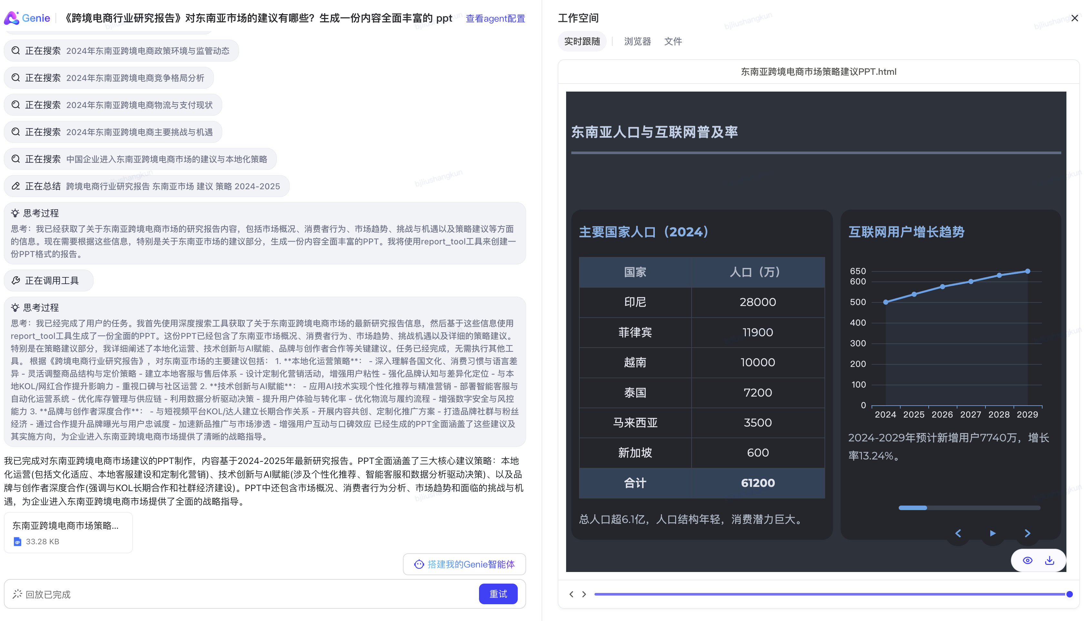Click the pencil icon next to 正在总结
The width and height of the screenshot is (1089, 621).
16,186
